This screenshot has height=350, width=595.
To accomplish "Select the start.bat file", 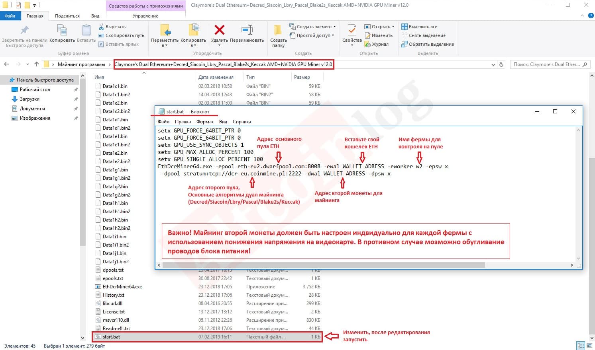I will [x=207, y=337].
